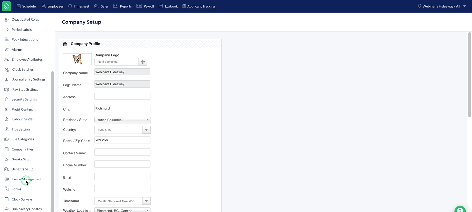Screen dimensions: 472x212
Task: Click the Timesheet clock icon
Action: 70,6
